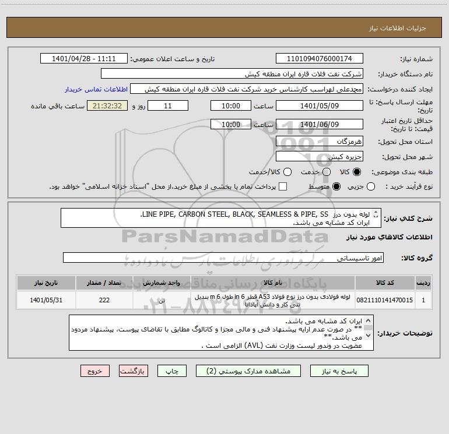Click remaining days field showing 11
This screenshot has height=434, width=449.
tap(168, 105)
